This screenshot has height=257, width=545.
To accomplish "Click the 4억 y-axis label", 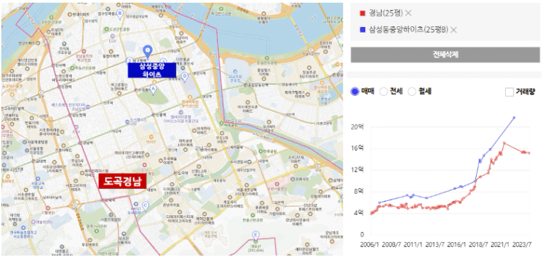I will click(359, 213).
